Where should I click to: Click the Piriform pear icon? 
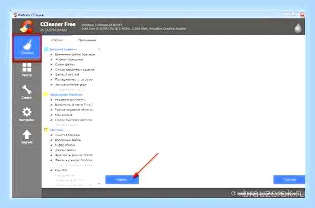coord(298,28)
